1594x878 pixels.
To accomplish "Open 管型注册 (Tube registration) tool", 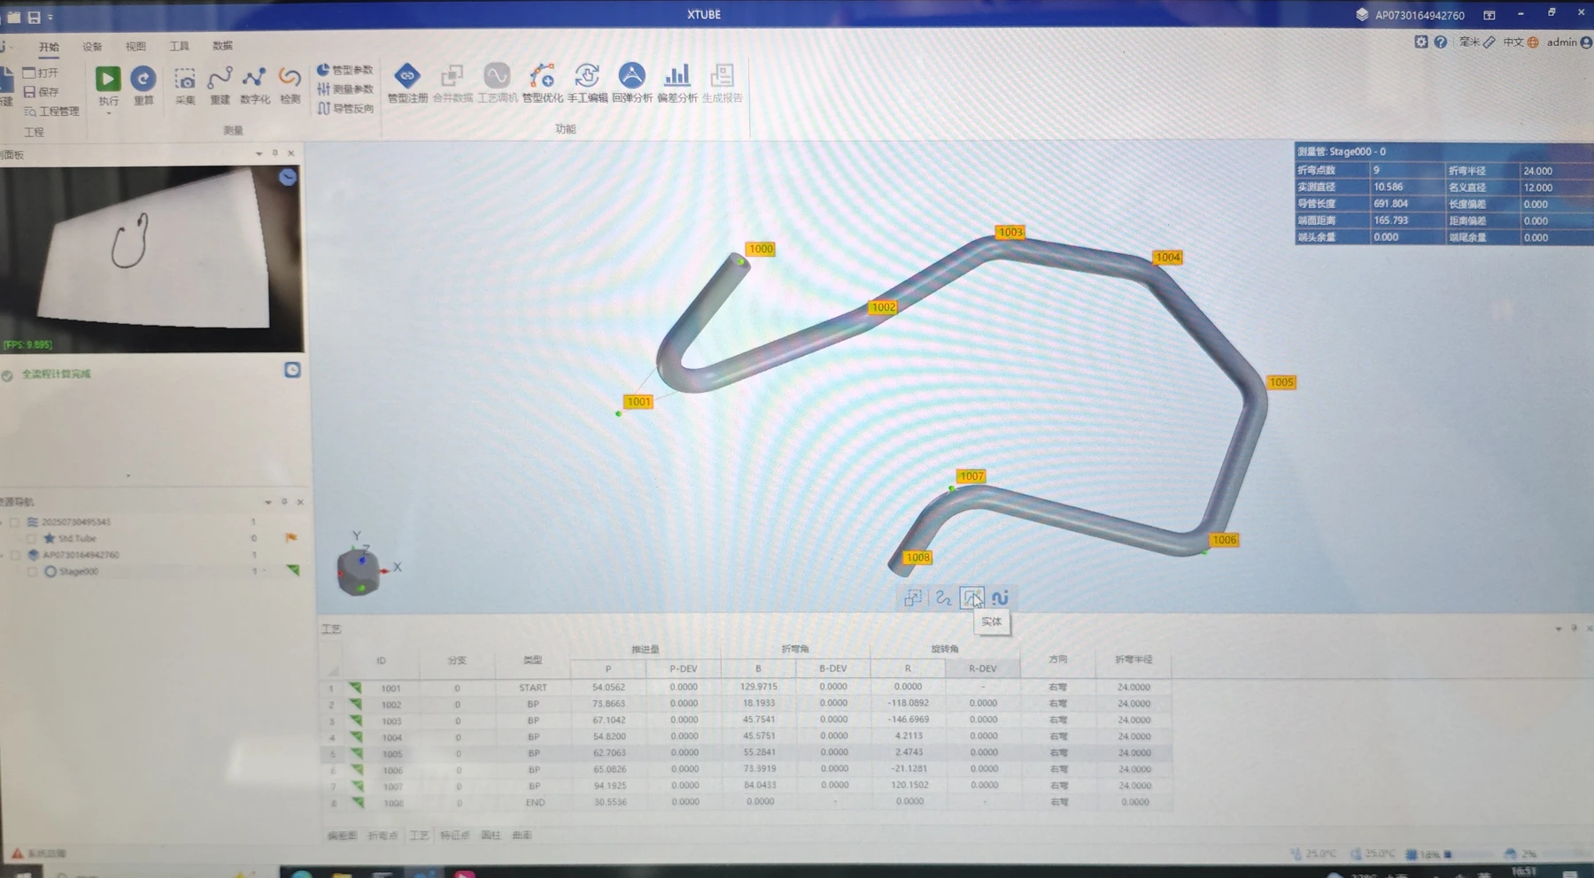I will (407, 77).
